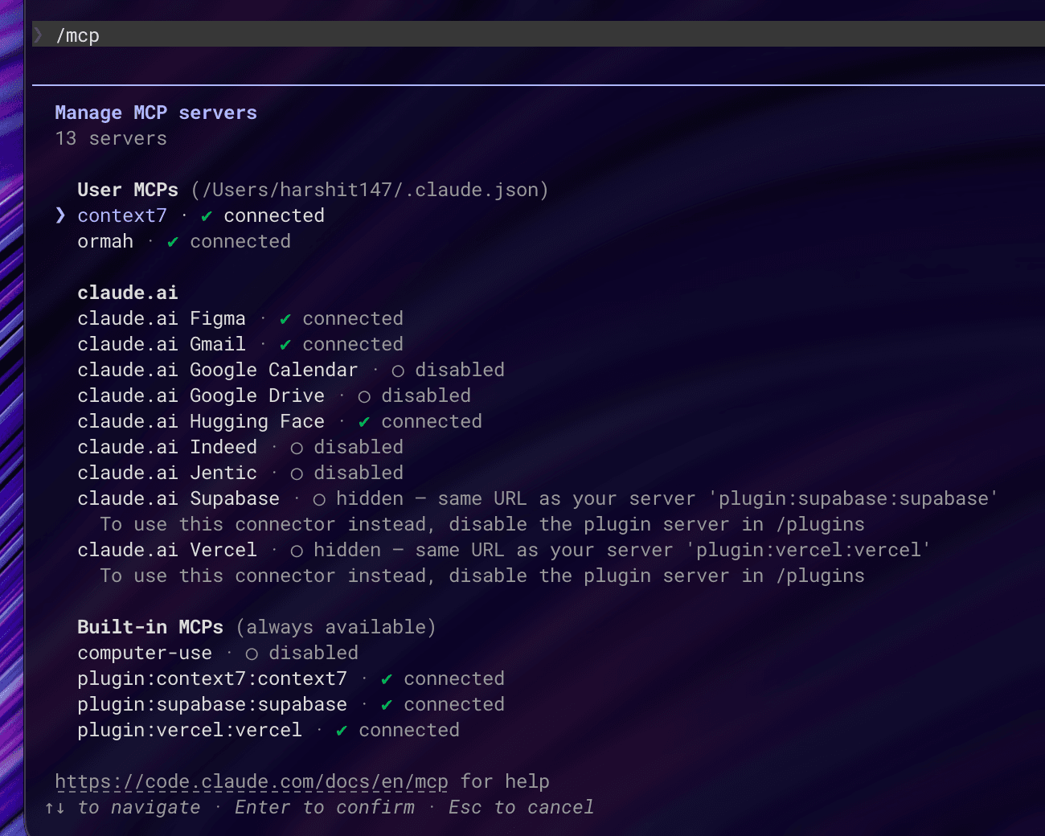Select claude.ai Google Calendar server
Viewport: 1045px width, 836px height.
[x=291, y=370]
